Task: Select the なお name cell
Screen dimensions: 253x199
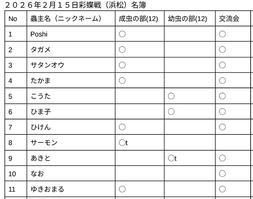Action: click(x=71, y=173)
